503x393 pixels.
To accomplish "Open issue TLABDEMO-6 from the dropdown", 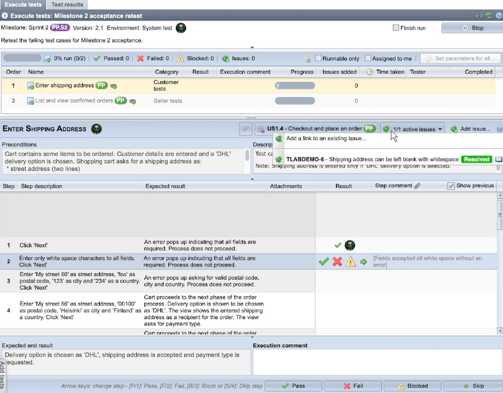I will click(x=372, y=159).
